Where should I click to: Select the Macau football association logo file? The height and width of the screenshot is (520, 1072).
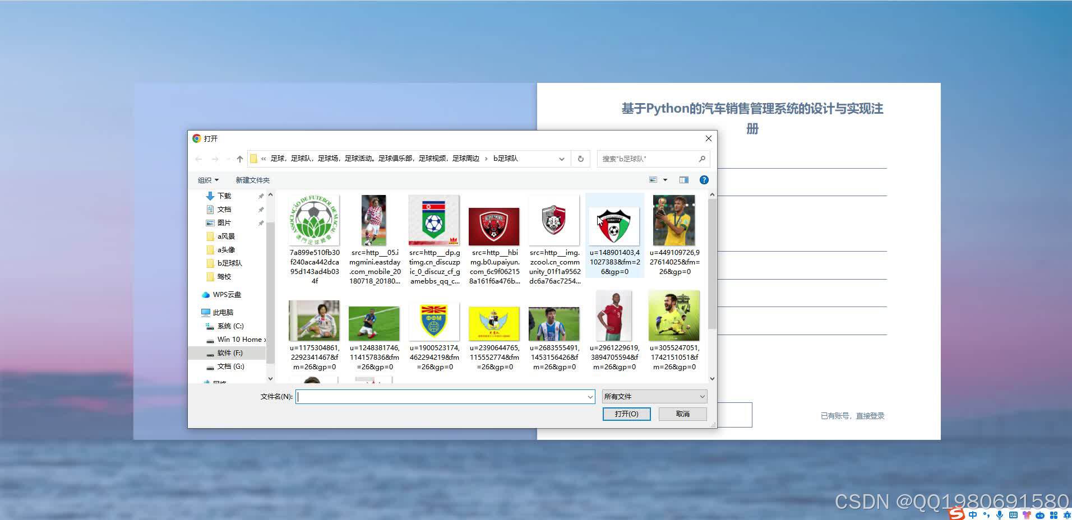tap(315, 239)
